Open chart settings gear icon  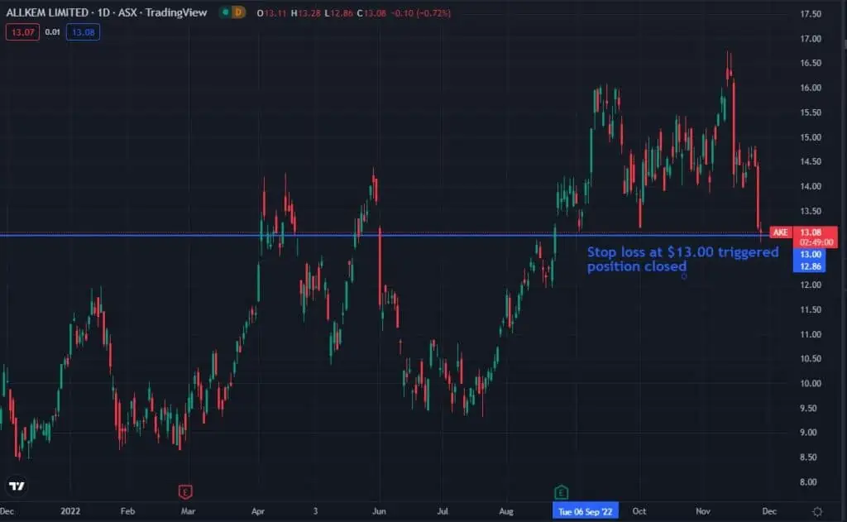[x=817, y=512]
